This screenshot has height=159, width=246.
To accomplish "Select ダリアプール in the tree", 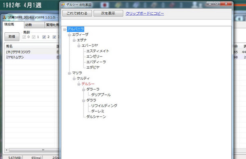I will 101,95.
